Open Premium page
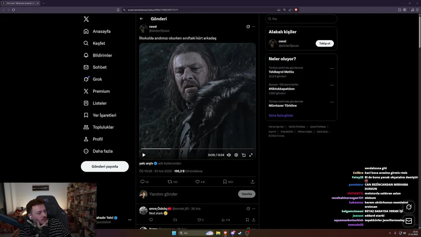Image resolution: width=421 pixels, height=237 pixels. click(x=97, y=91)
